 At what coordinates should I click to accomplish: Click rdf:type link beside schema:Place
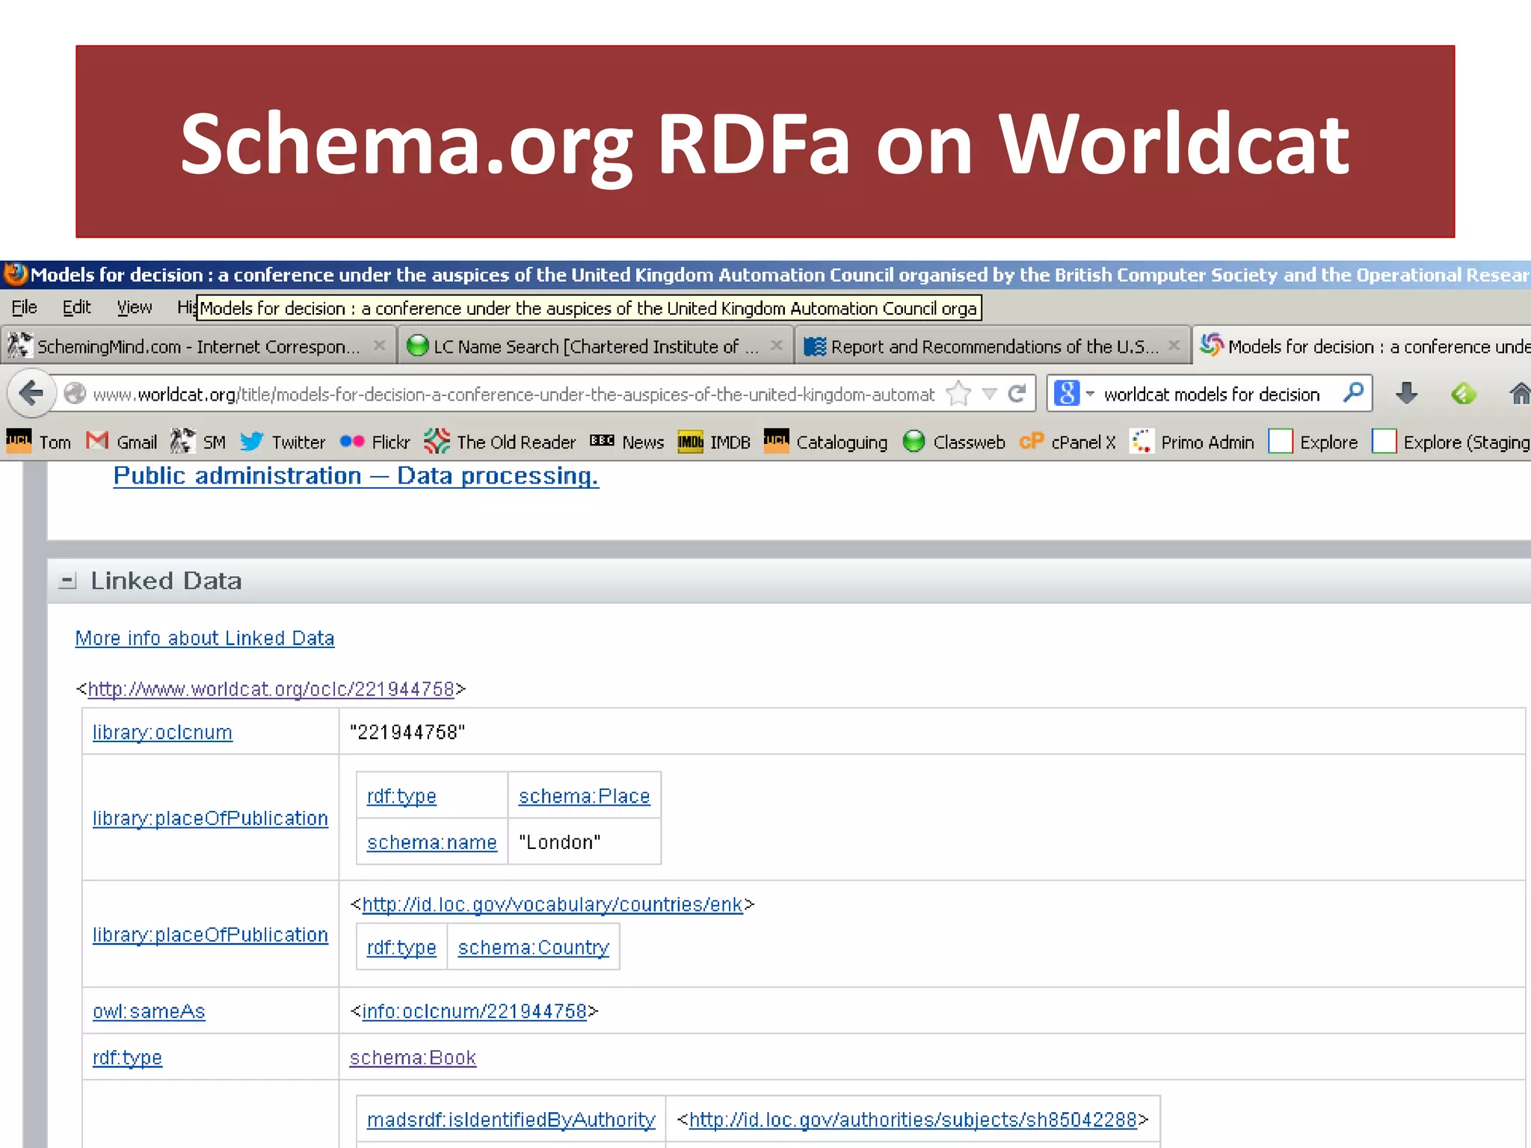click(401, 796)
